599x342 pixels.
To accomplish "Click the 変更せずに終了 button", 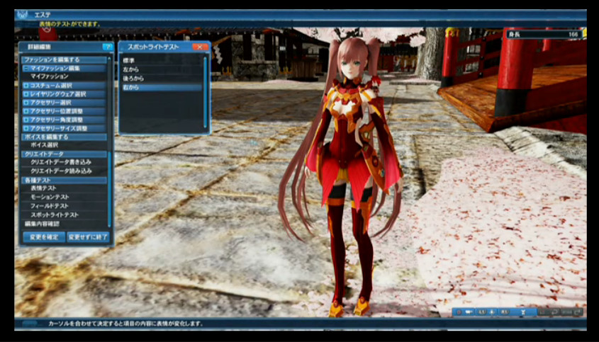I will tap(88, 237).
